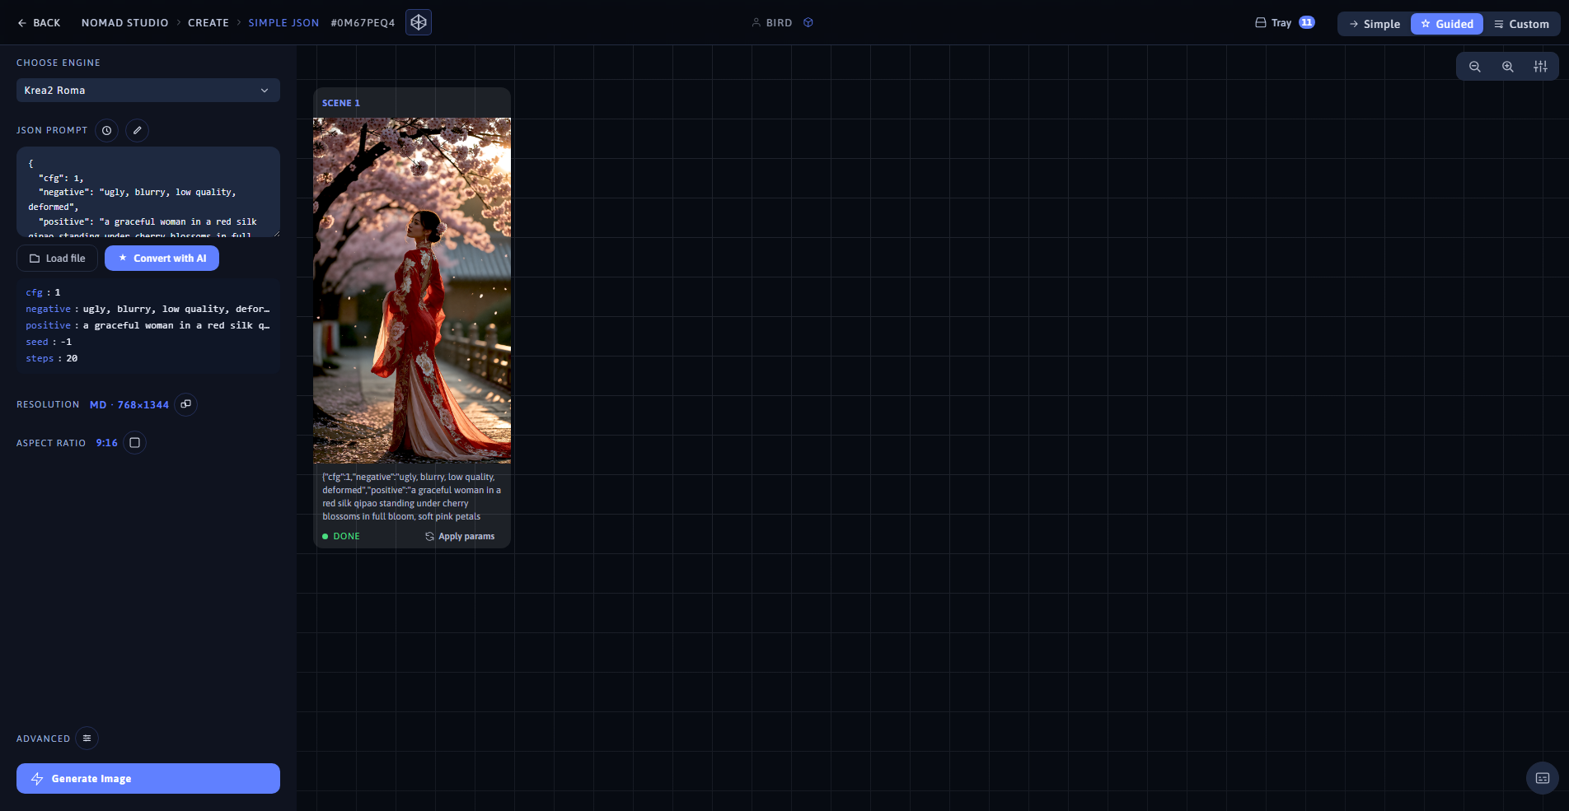Viewport: 1569px width, 811px height.
Task: Switch to Simple mode
Action: pos(1375,24)
